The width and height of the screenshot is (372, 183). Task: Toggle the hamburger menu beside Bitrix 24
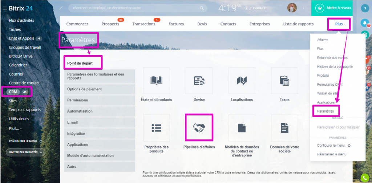coord(4,8)
